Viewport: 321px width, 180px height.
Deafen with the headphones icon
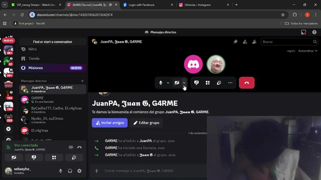pos(70,171)
